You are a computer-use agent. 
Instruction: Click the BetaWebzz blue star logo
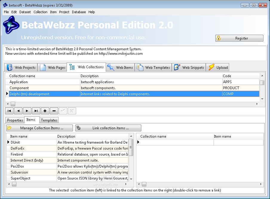[x=11, y=25]
